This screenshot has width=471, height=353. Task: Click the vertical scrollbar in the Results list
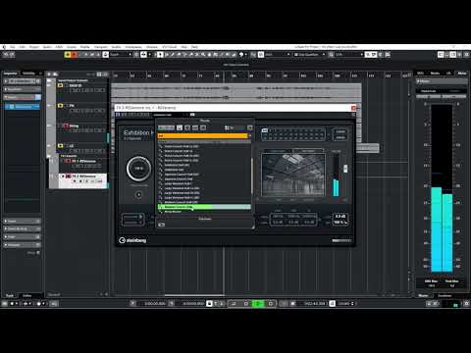(252, 176)
